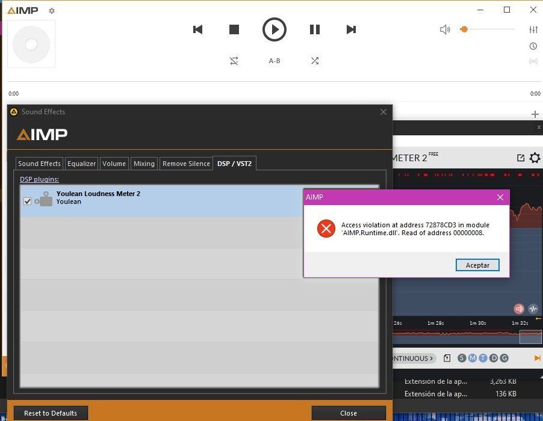Switch to the Volume tab
The image size is (543, 421).
point(114,164)
